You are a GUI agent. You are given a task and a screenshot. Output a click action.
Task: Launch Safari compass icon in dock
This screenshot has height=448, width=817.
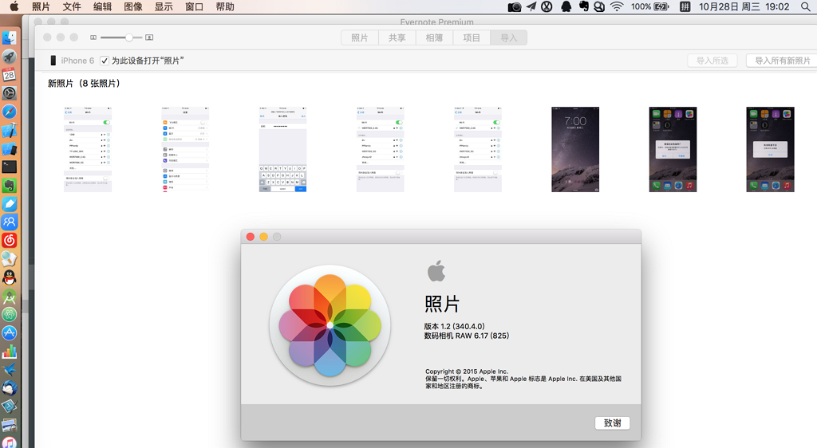pos(10,112)
